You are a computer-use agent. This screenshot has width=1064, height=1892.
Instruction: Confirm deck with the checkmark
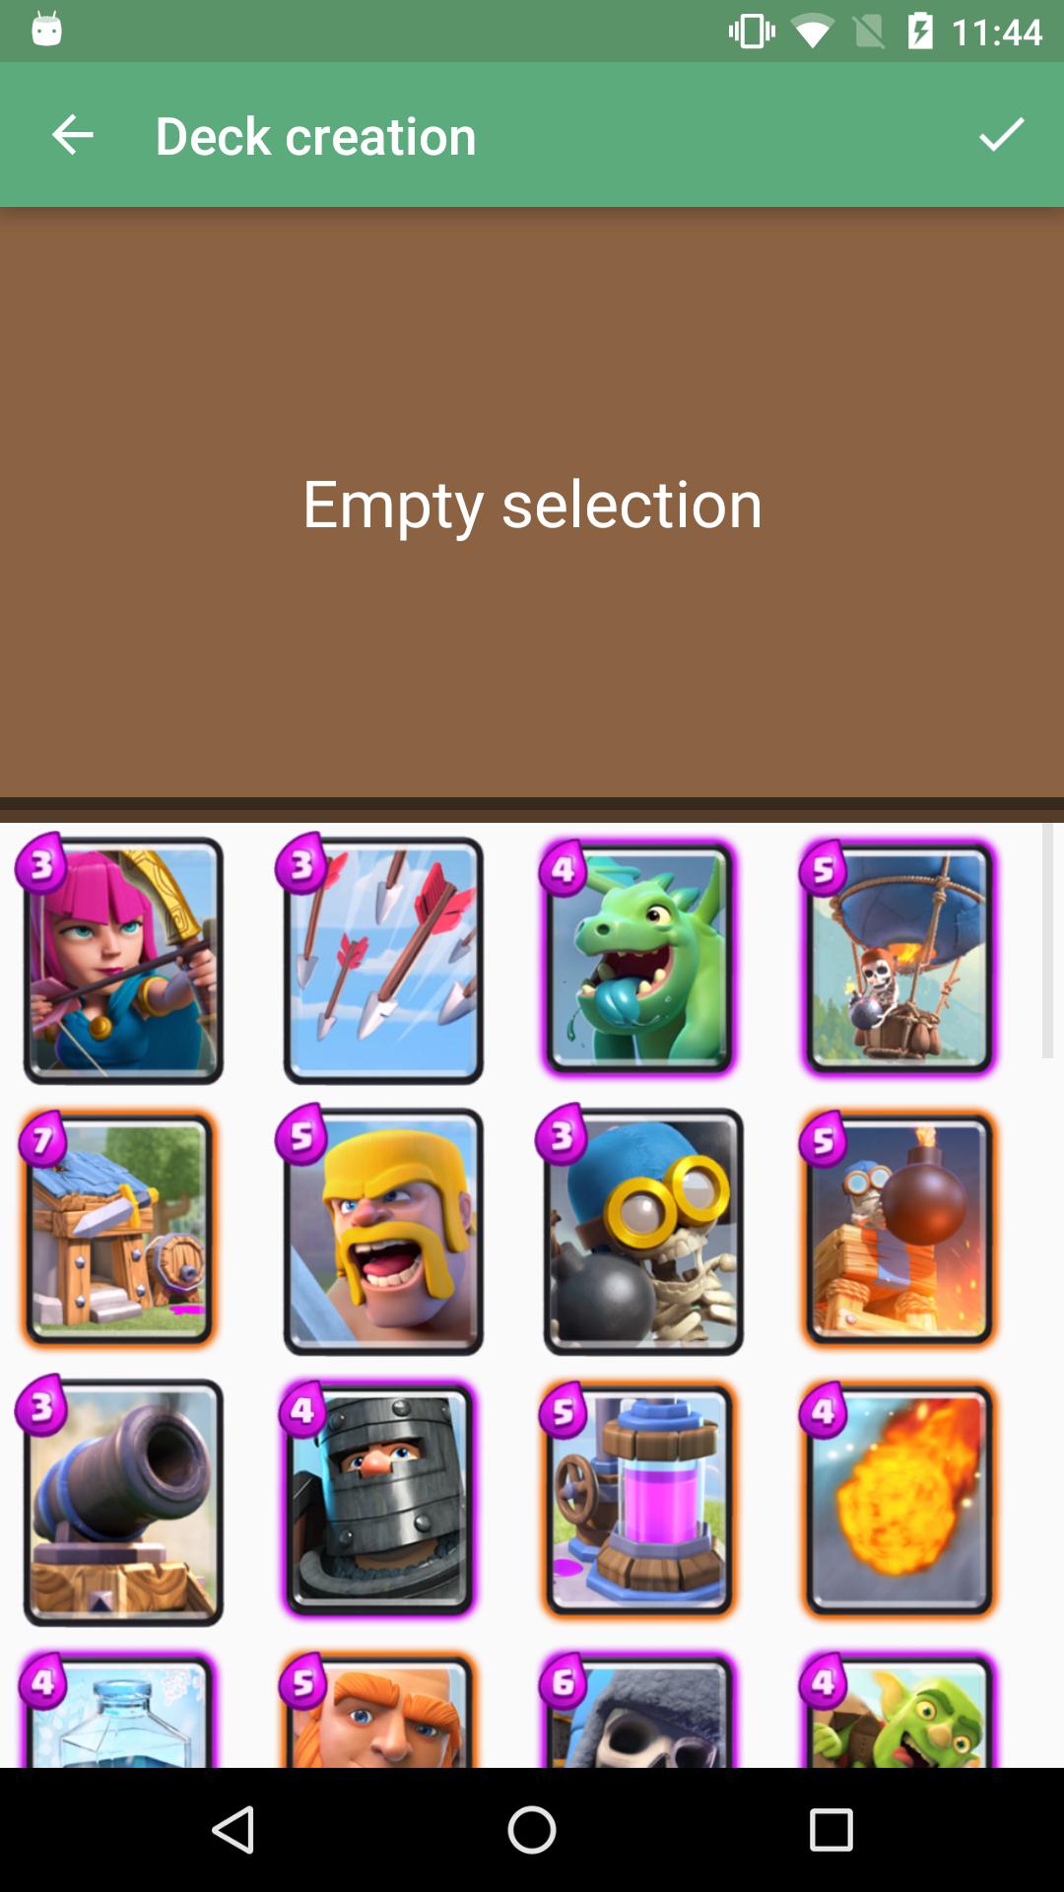click(1002, 135)
